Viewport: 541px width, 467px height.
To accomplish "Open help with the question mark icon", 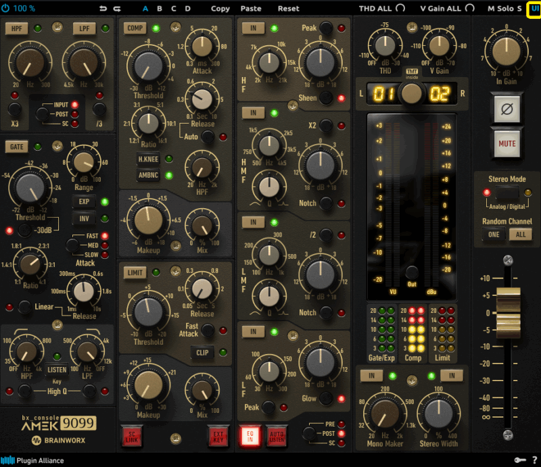I will (534, 460).
